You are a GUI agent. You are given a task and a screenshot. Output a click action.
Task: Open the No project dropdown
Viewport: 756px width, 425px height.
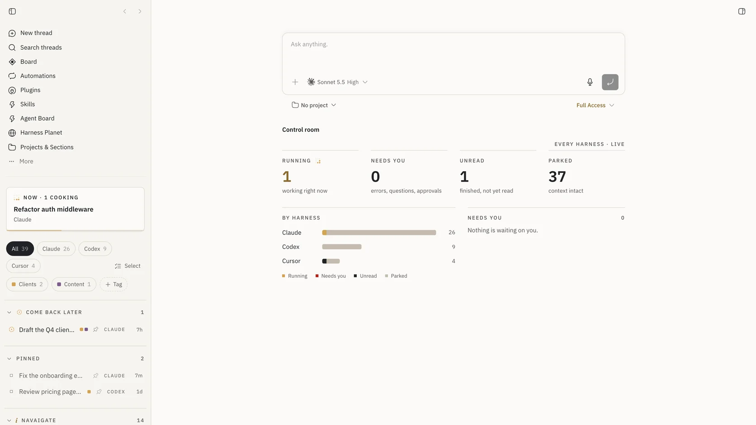point(314,105)
